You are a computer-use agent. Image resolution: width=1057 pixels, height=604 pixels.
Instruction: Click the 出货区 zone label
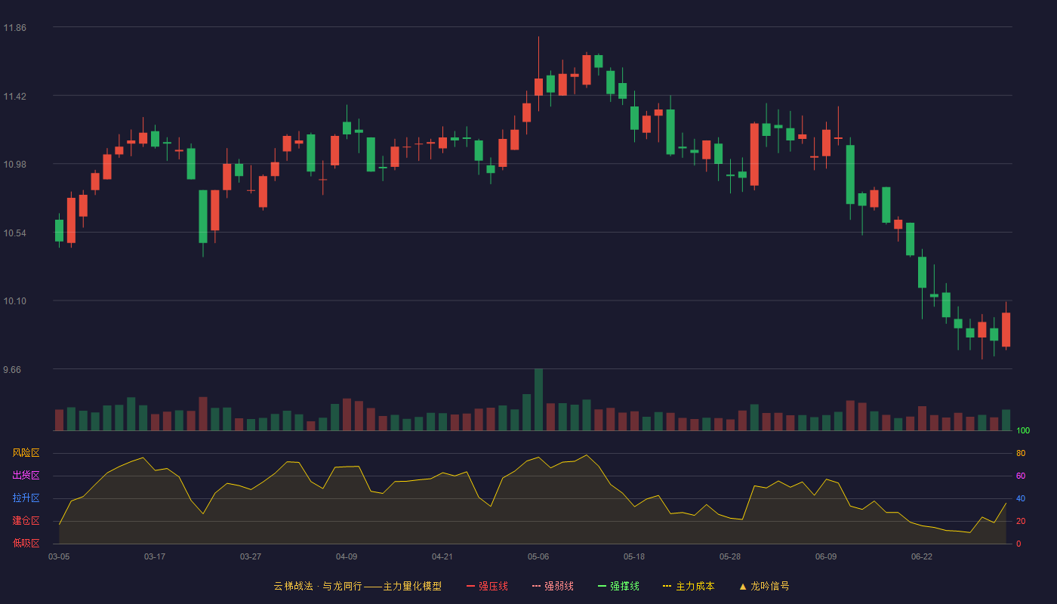click(x=26, y=476)
